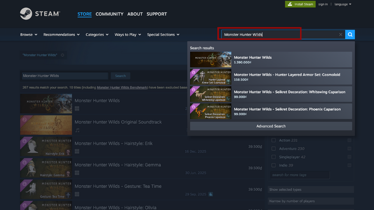Check the Adventure tag checkbox
The width and height of the screenshot is (374, 210).
[273, 148]
